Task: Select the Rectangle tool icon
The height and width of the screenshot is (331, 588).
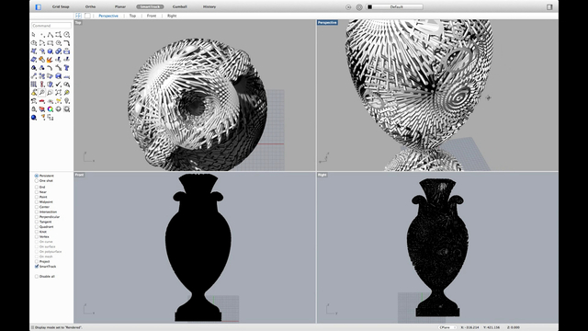Action: (x=51, y=43)
